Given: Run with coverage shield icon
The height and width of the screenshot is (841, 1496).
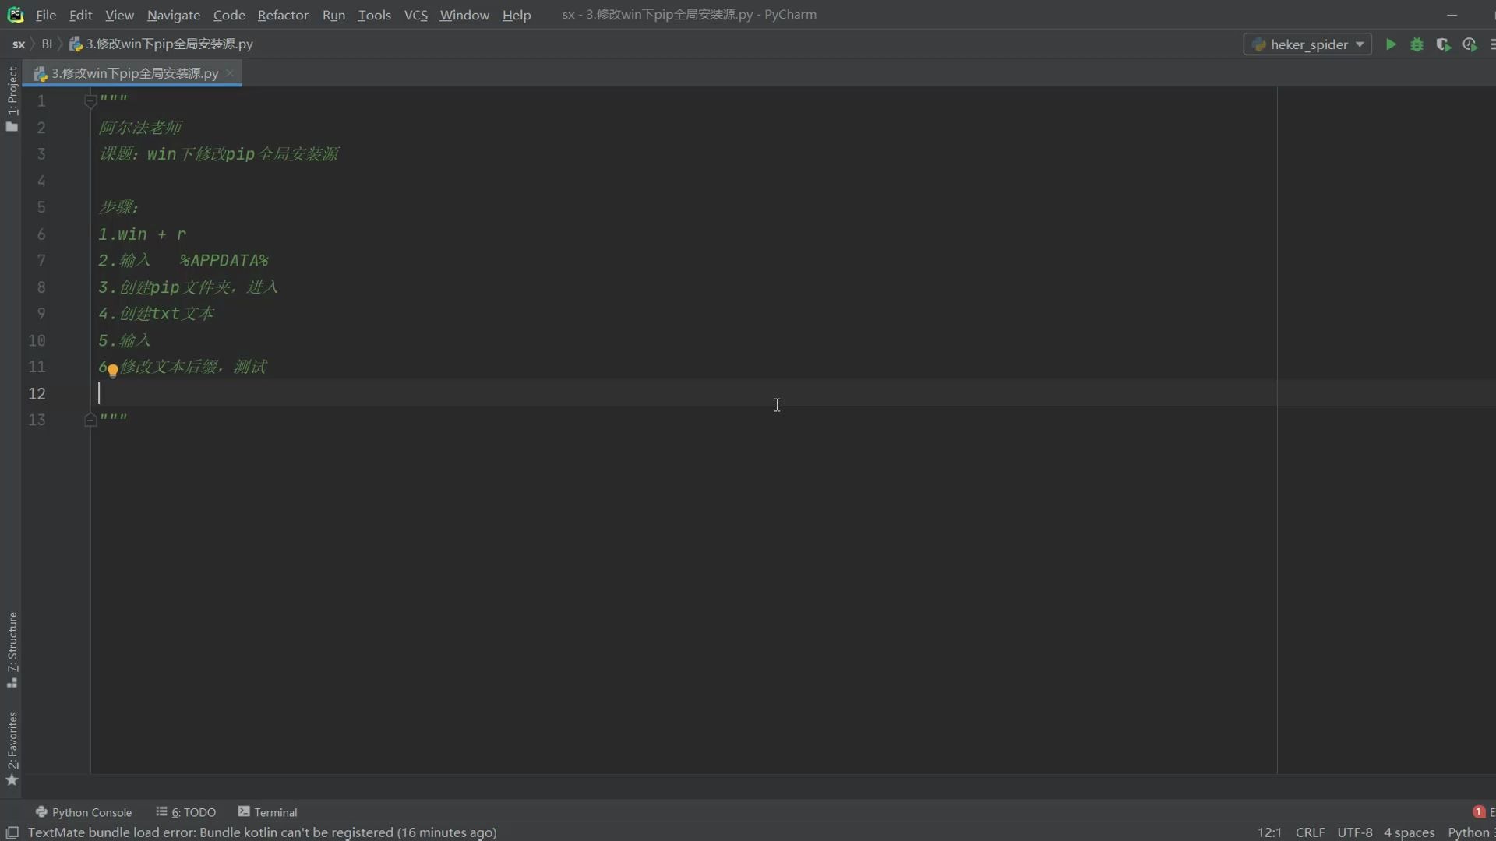Looking at the screenshot, I should [x=1443, y=44].
